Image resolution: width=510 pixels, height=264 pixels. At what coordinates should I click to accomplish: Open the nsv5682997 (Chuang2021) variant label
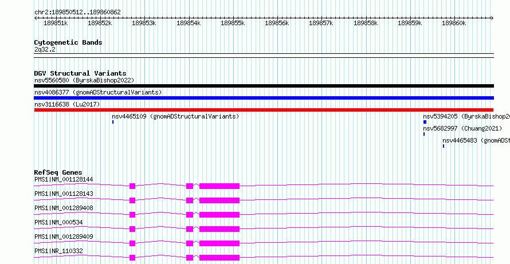pyautogui.click(x=462, y=128)
